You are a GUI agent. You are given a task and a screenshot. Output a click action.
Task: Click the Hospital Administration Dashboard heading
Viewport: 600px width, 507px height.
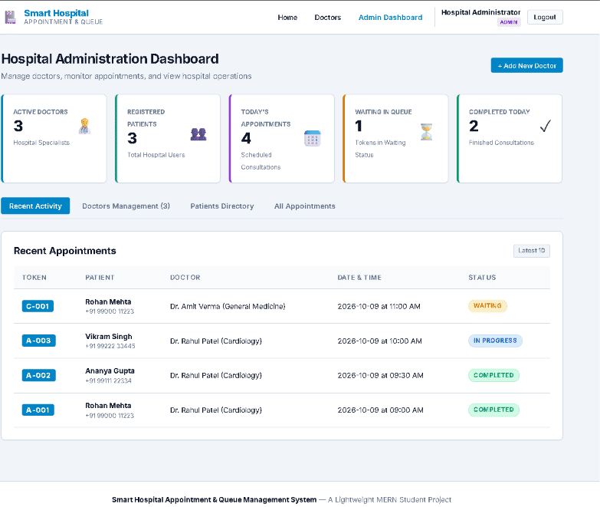coord(110,59)
